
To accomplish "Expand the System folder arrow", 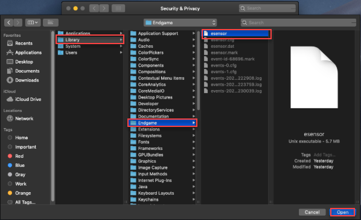I will tap(121, 46).
